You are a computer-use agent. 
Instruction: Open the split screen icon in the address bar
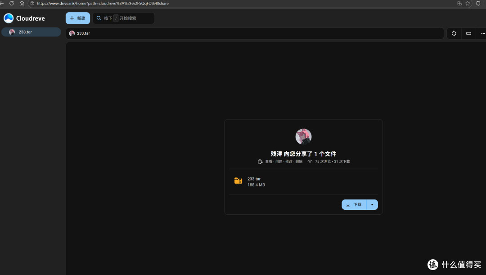459,4
